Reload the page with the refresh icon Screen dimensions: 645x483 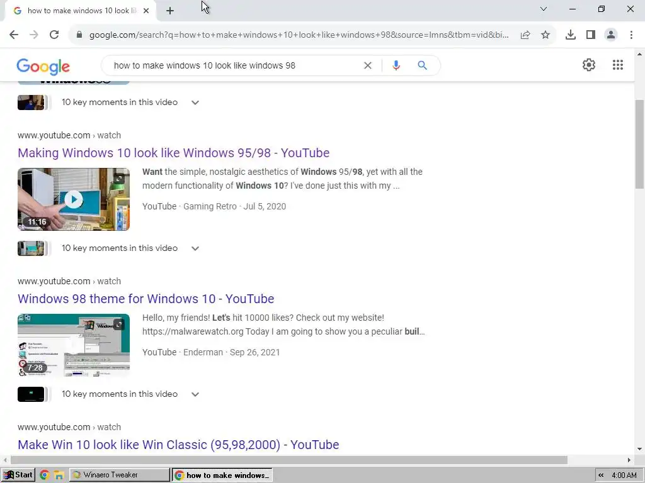(x=54, y=35)
